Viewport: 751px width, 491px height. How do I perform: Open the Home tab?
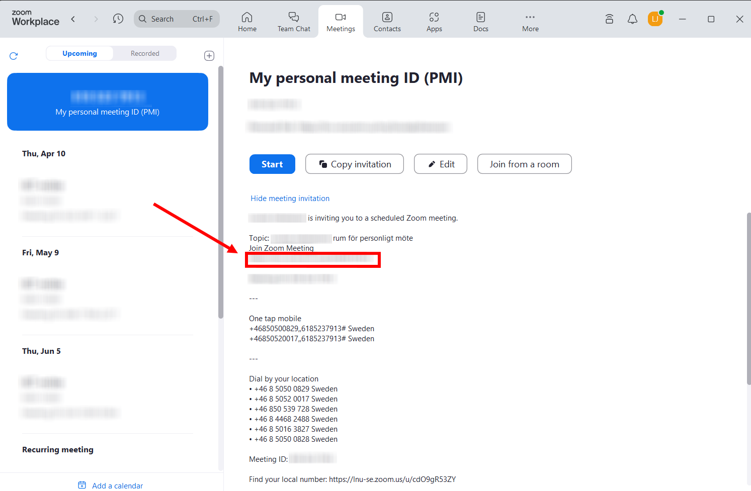(247, 22)
